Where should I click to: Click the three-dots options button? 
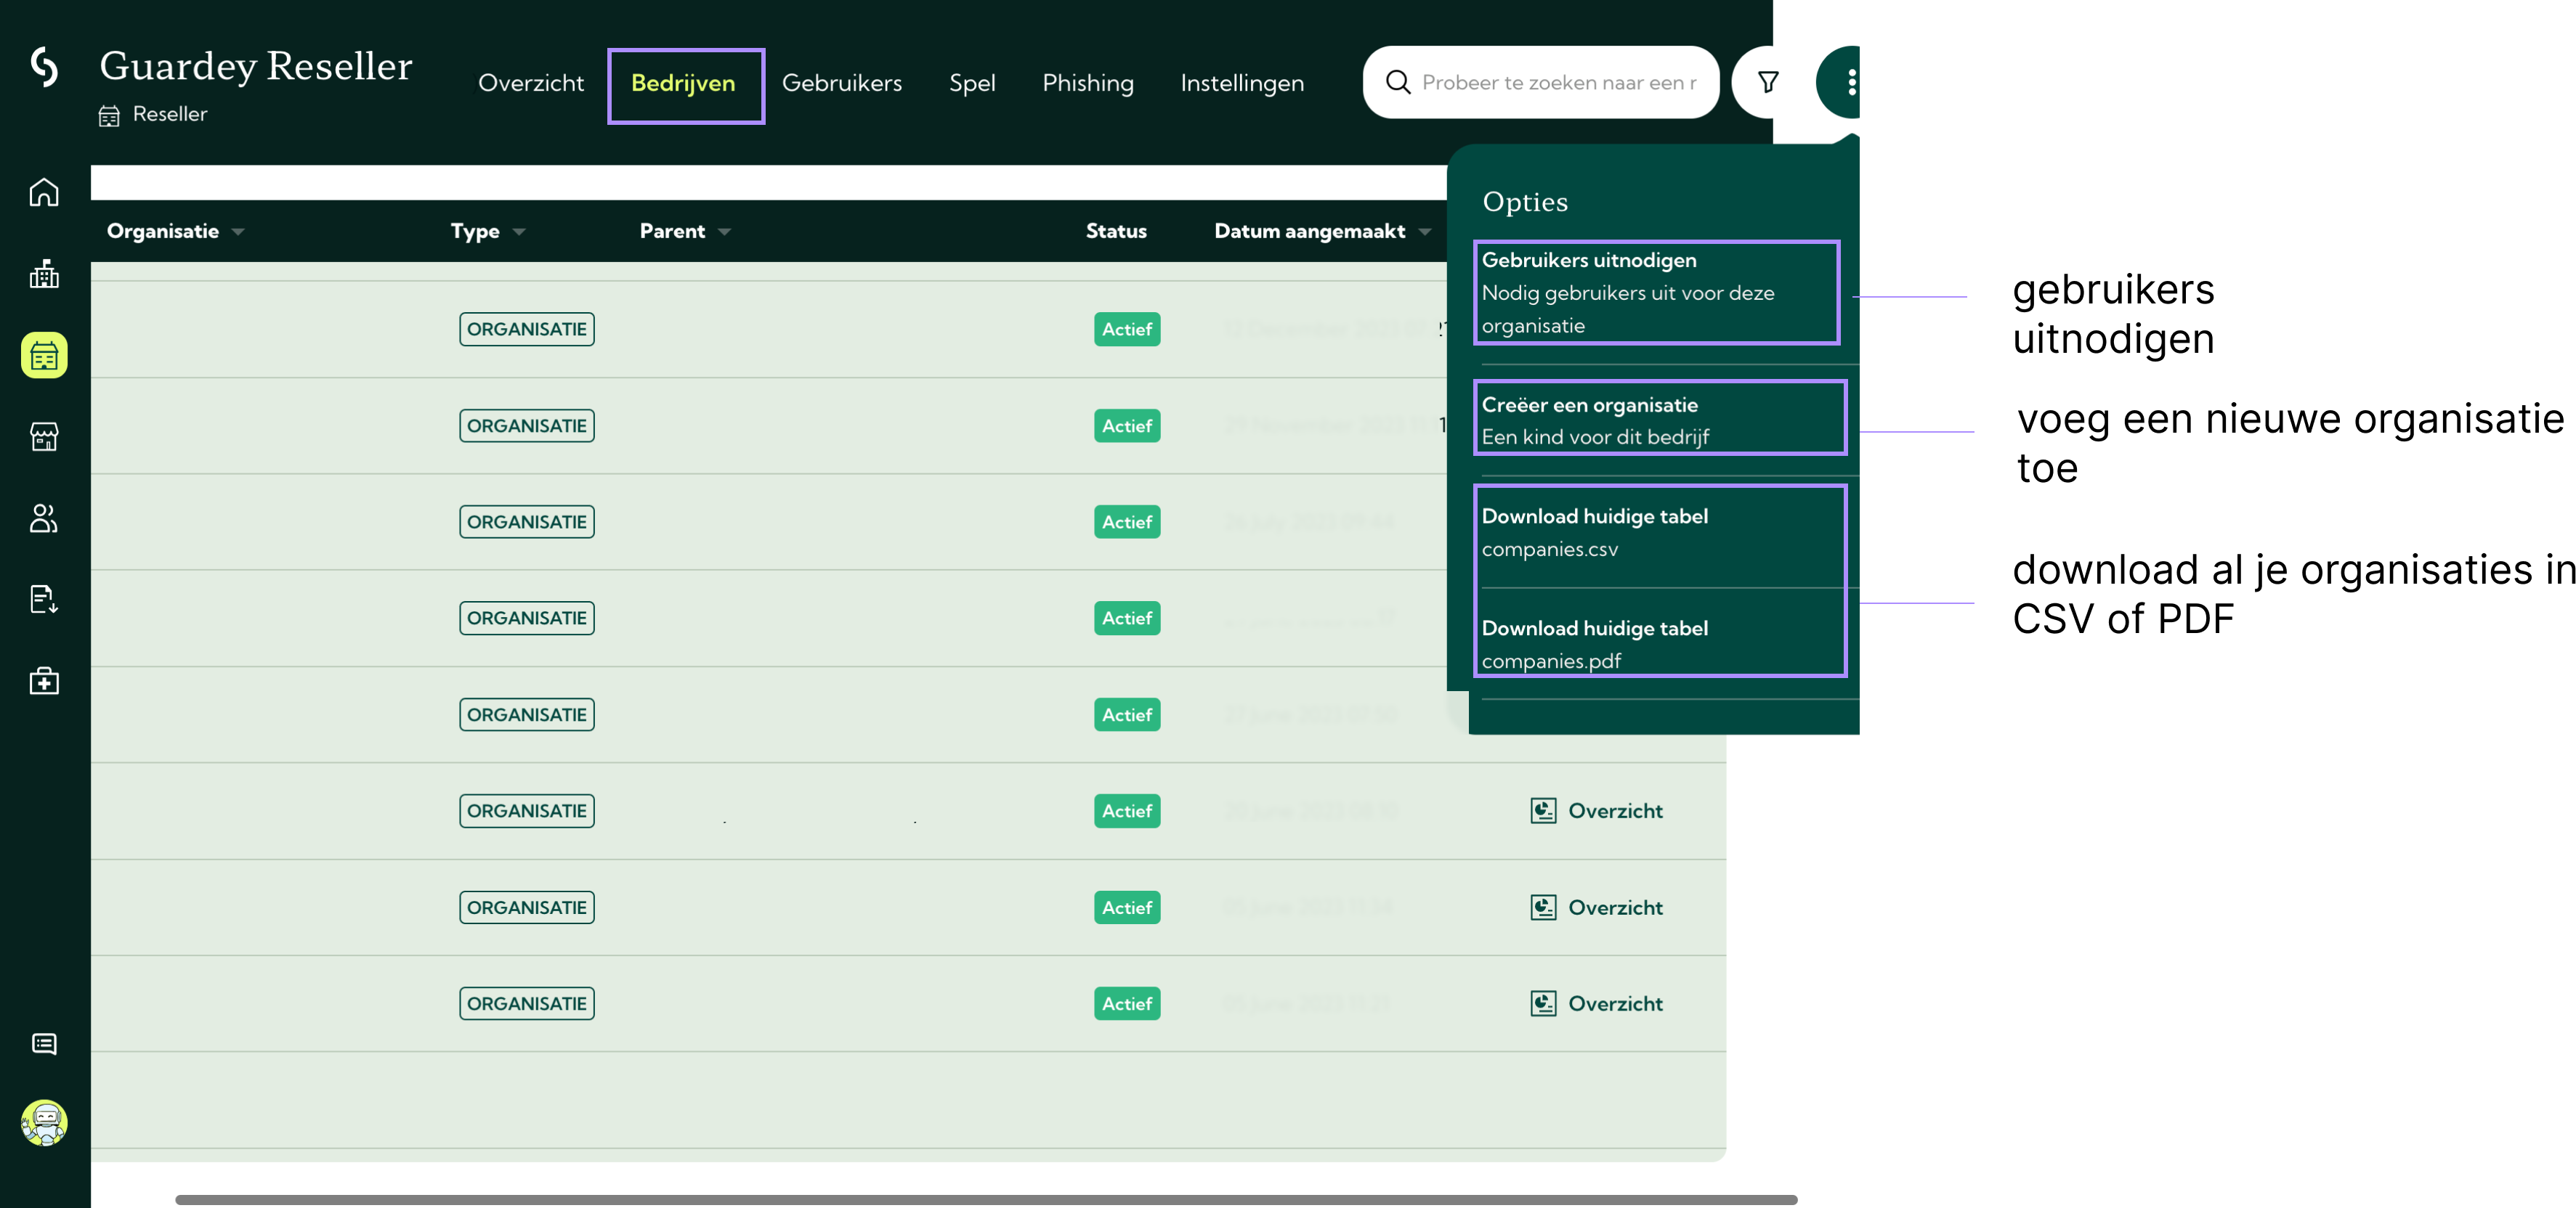pyautogui.click(x=1851, y=82)
